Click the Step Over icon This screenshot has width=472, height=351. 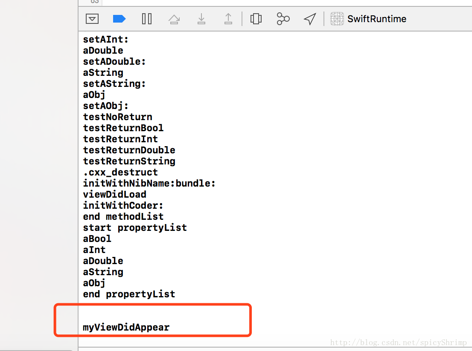174,19
